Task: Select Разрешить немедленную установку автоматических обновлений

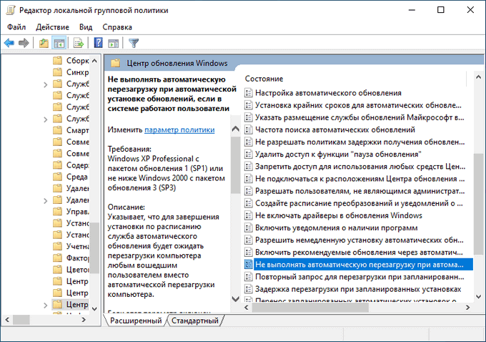Action: (x=359, y=240)
